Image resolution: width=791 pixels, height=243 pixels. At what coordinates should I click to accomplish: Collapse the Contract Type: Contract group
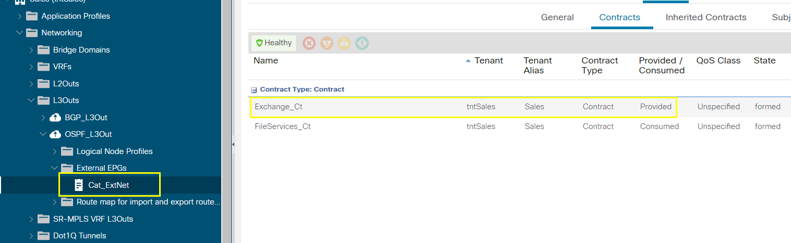click(x=254, y=89)
